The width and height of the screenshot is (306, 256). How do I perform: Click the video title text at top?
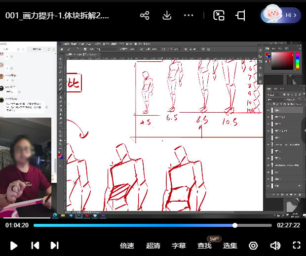coord(57,15)
